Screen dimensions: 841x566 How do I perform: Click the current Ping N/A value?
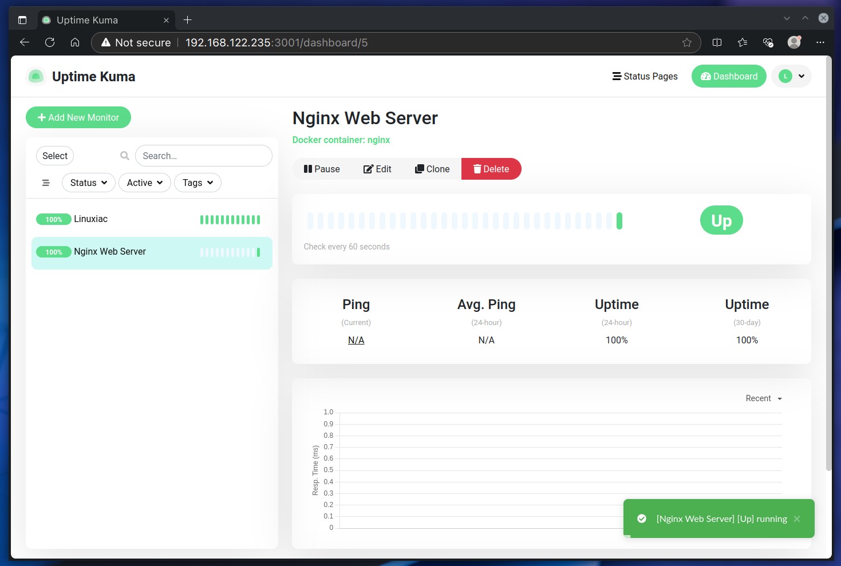point(356,340)
